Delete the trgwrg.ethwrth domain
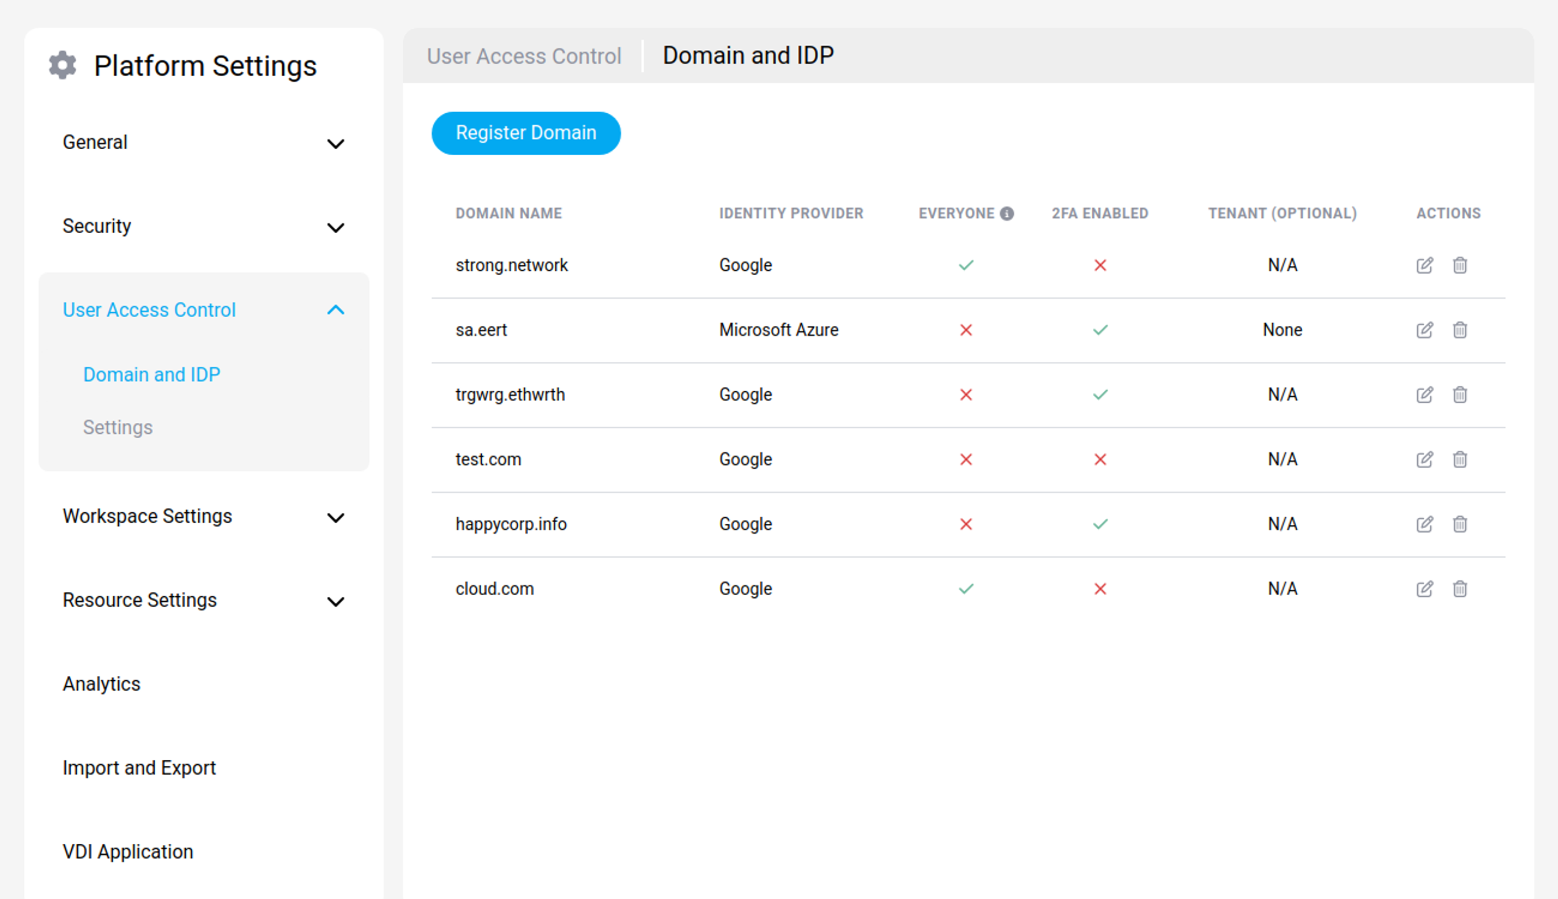1558x899 pixels. [x=1459, y=395]
